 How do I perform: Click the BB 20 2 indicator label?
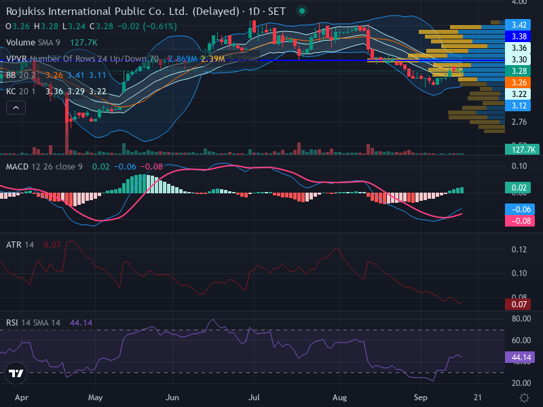coord(21,75)
